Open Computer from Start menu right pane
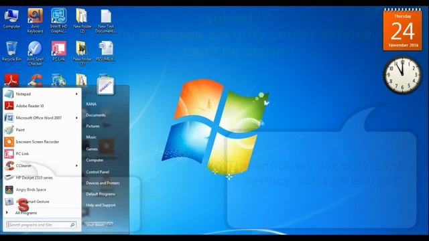Viewport: 429px width, 241px height. (95, 160)
